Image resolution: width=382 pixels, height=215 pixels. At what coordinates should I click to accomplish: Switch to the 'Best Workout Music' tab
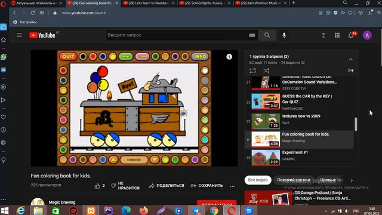260,3
